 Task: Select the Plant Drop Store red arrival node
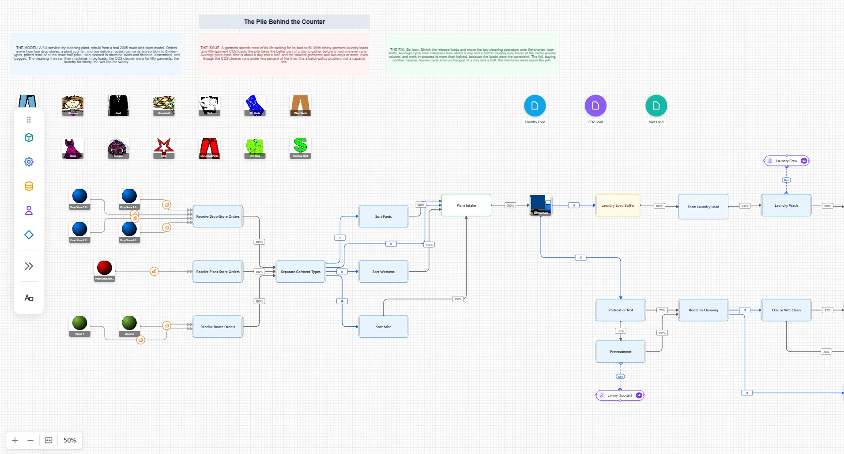105,271
